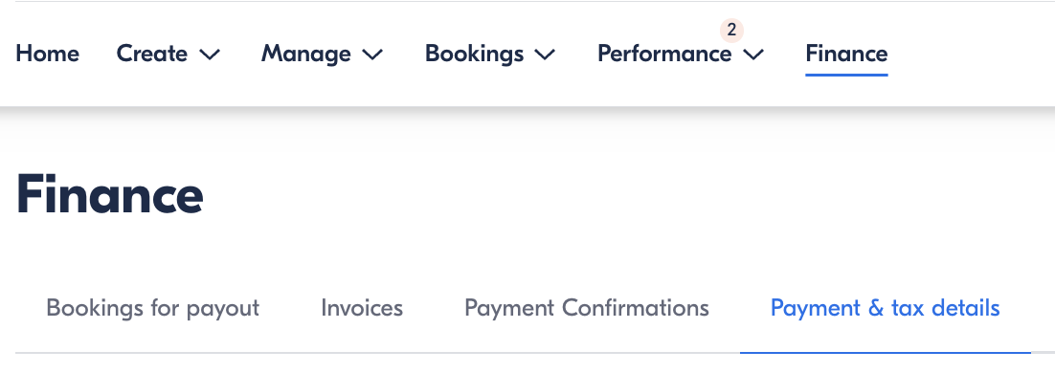The height and width of the screenshot is (373, 1055).
Task: Click the gray divider below Invoices tab
Action: click(x=362, y=352)
